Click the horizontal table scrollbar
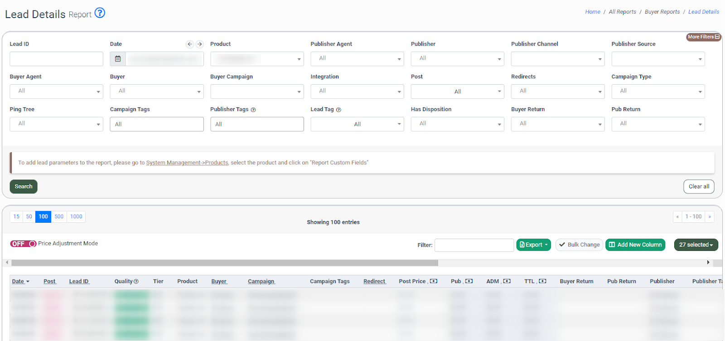This screenshot has height=341, width=725. 225,263
